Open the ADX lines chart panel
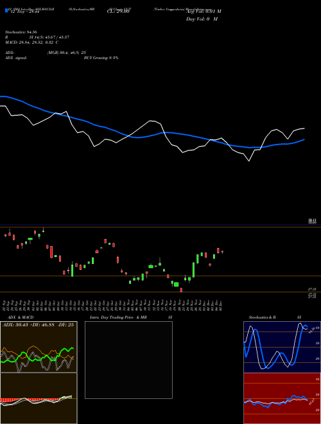 point(39,347)
